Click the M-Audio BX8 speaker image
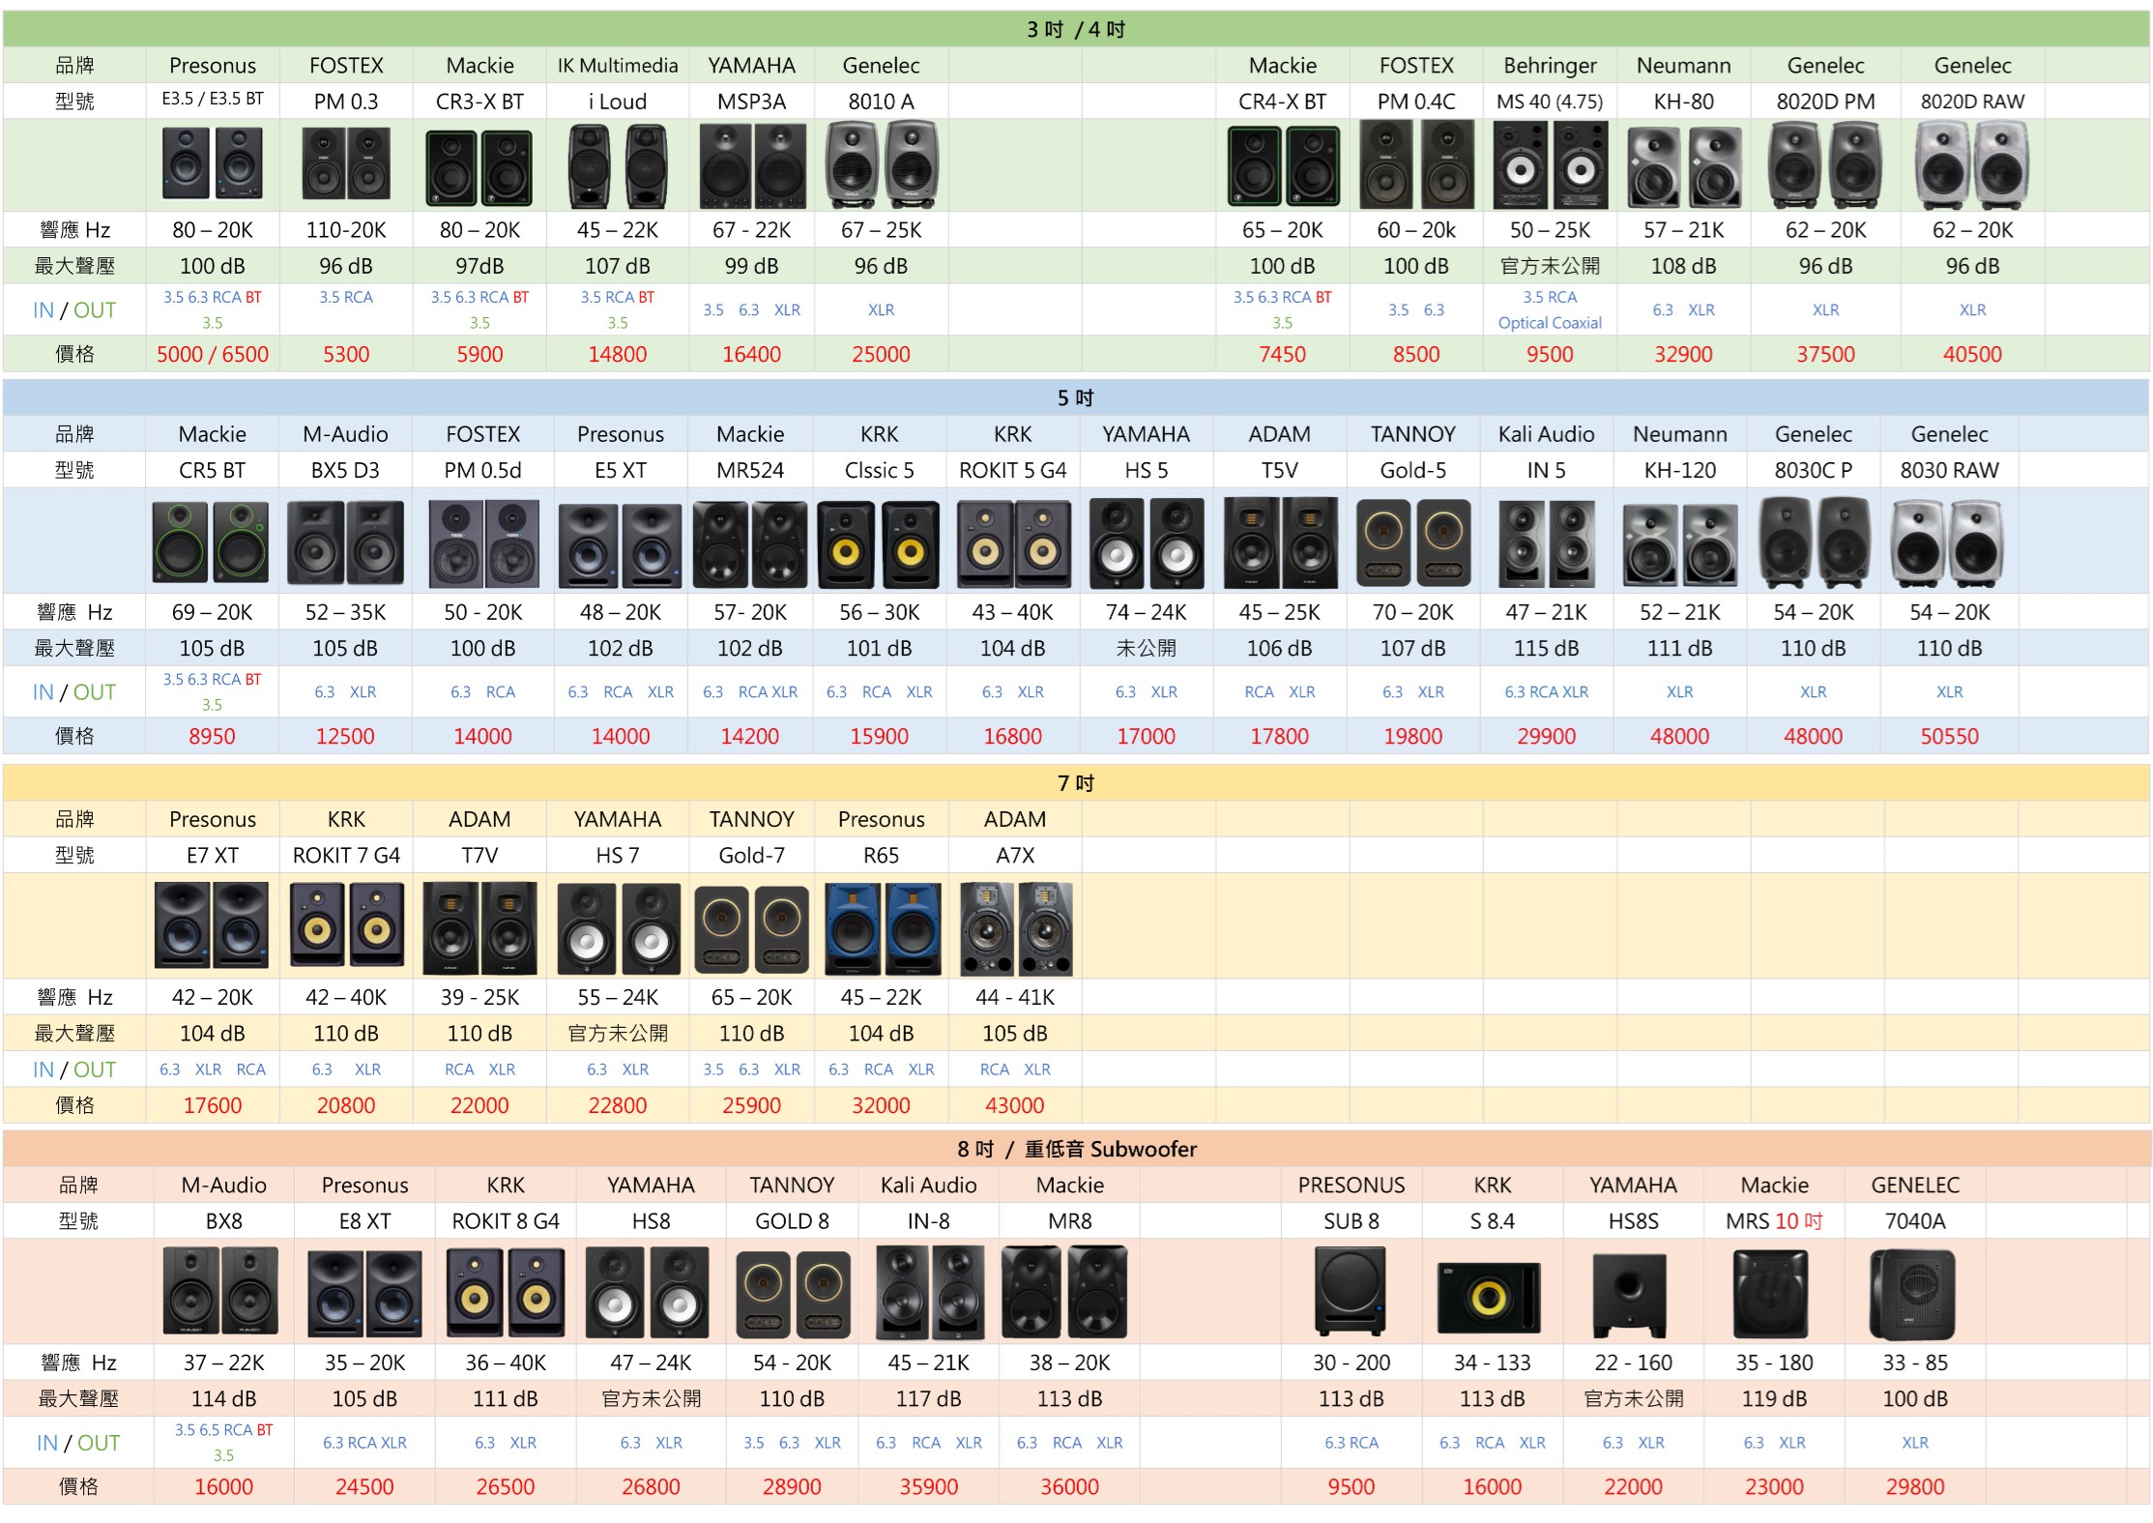2153x1523 pixels. (220, 1291)
